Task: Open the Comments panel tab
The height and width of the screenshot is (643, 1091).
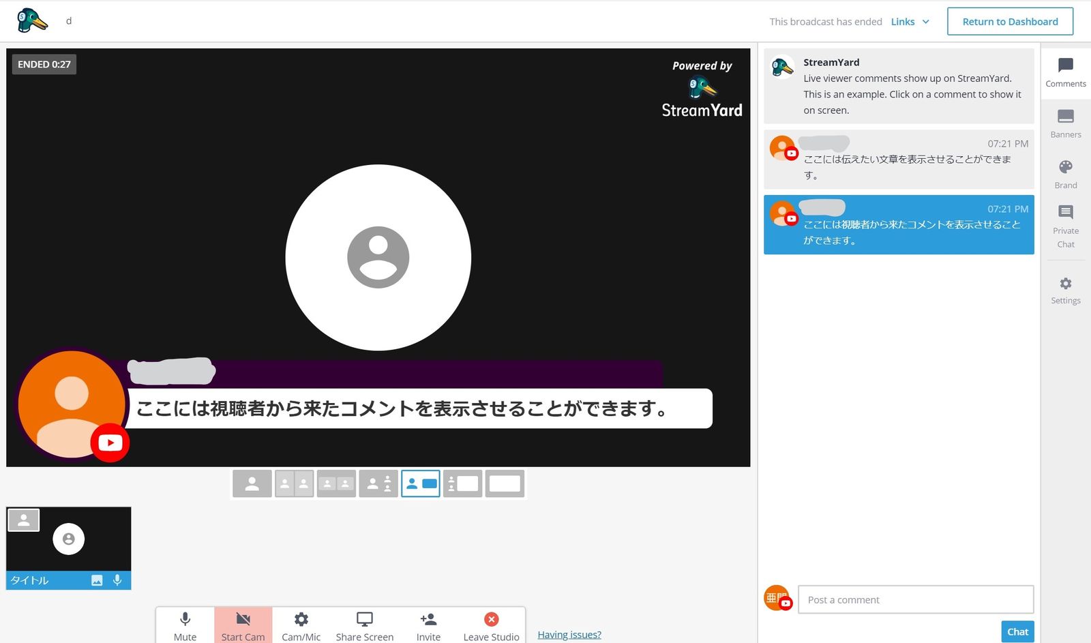Action: (x=1065, y=73)
